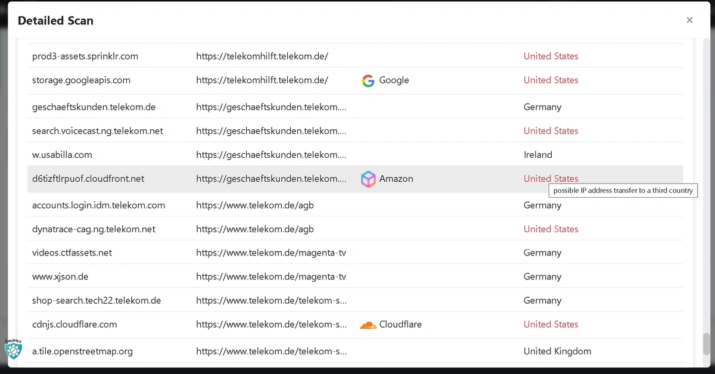Viewport: 715px width, 374px height.
Task: Click the Ireland country label
Action: 538,155
